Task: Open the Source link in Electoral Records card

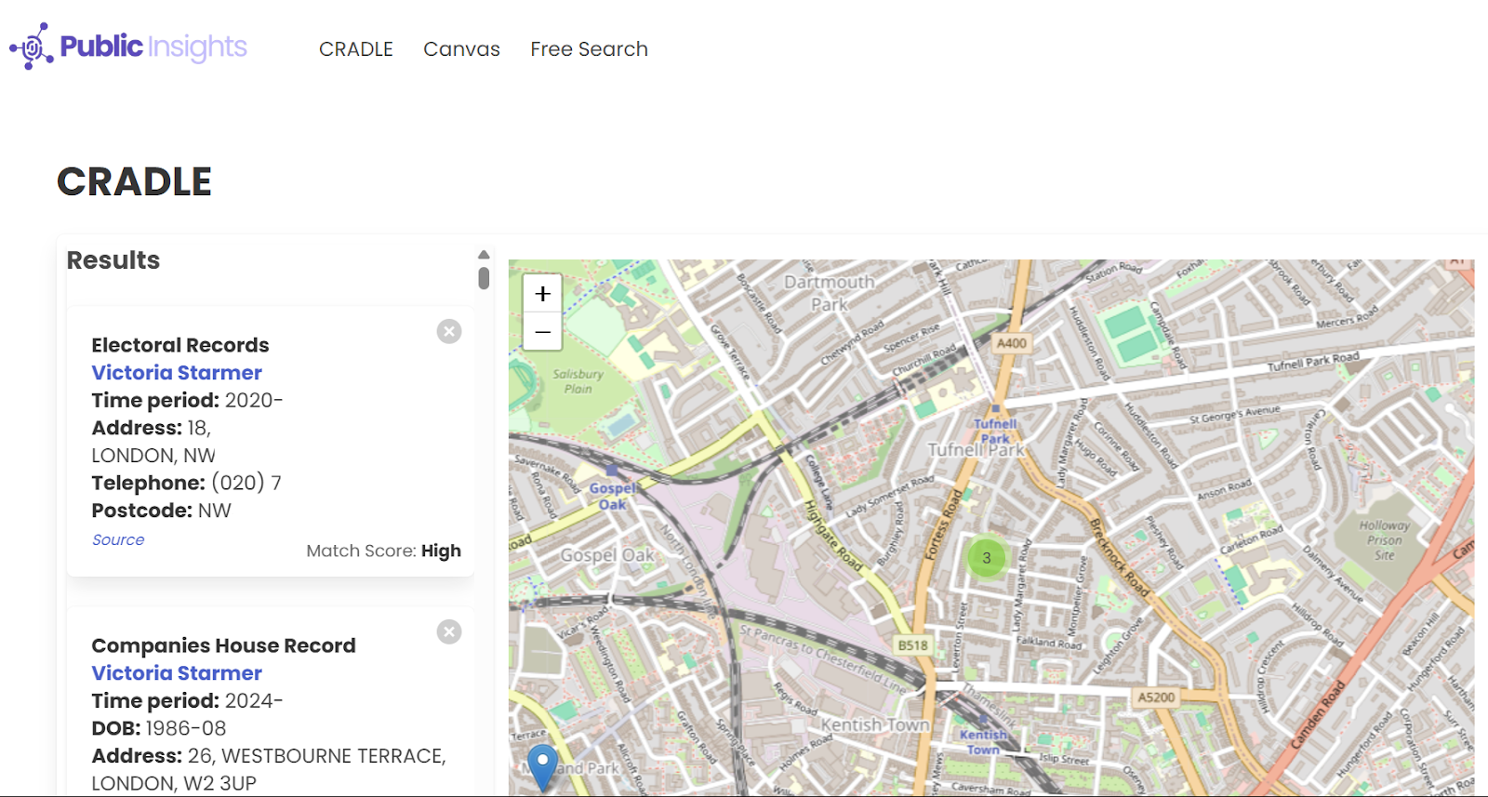Action: pos(118,539)
